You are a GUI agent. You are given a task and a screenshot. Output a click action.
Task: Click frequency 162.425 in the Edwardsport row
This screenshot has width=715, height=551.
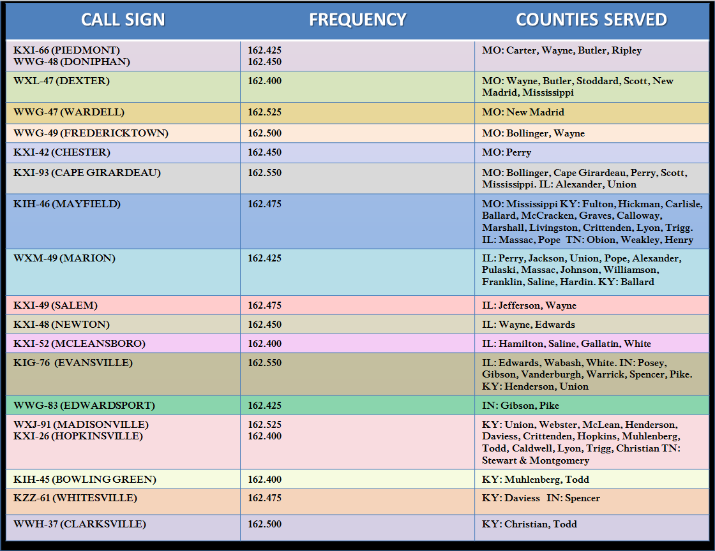(x=264, y=406)
